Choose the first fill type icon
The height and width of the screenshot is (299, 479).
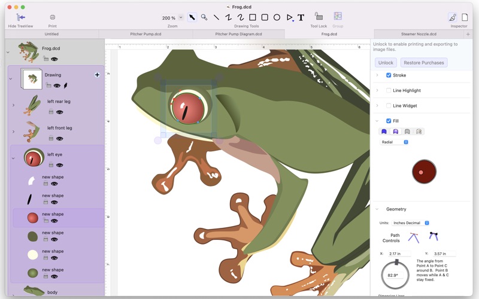pos(384,132)
